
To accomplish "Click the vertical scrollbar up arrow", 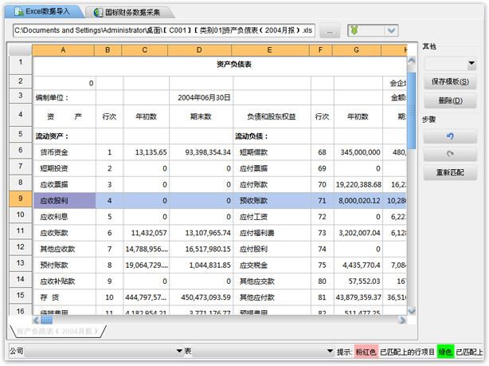I will click(412, 61).
